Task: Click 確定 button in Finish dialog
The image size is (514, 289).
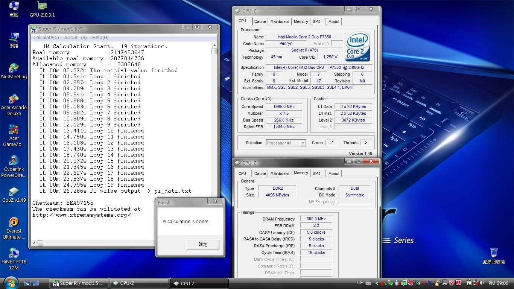Action: (x=203, y=244)
